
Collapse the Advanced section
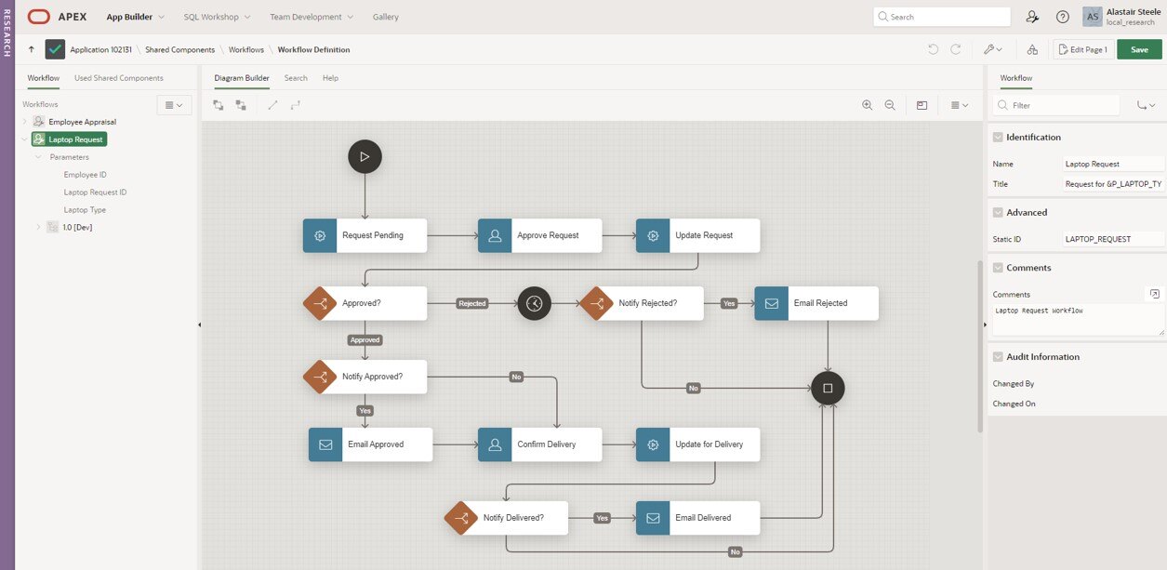pos(998,212)
